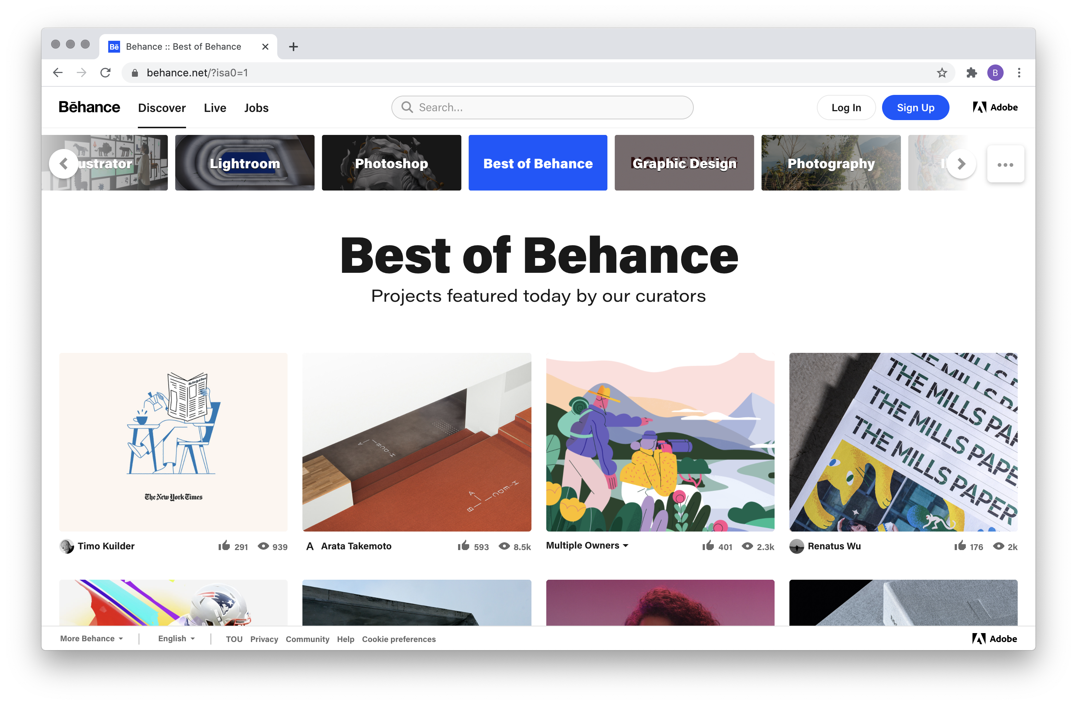This screenshot has height=705, width=1077.
Task: Click the search input field
Action: pos(541,108)
